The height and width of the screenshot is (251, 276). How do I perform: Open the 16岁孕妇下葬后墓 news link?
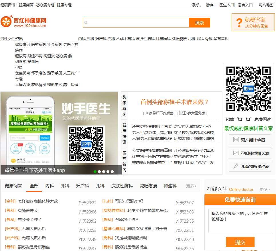point(159,113)
